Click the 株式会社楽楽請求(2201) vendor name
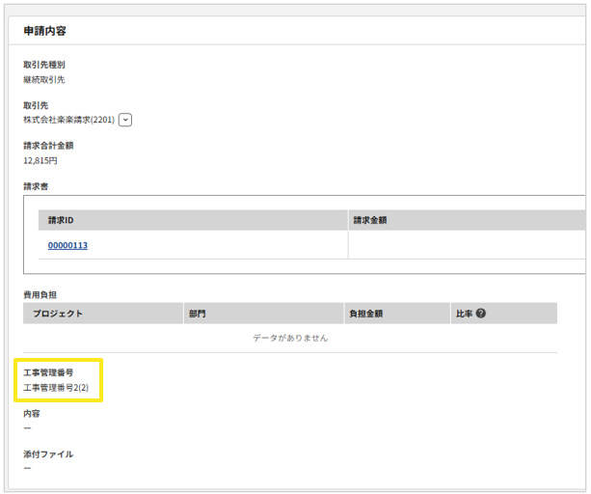This screenshot has height=494, width=591. tap(68, 120)
